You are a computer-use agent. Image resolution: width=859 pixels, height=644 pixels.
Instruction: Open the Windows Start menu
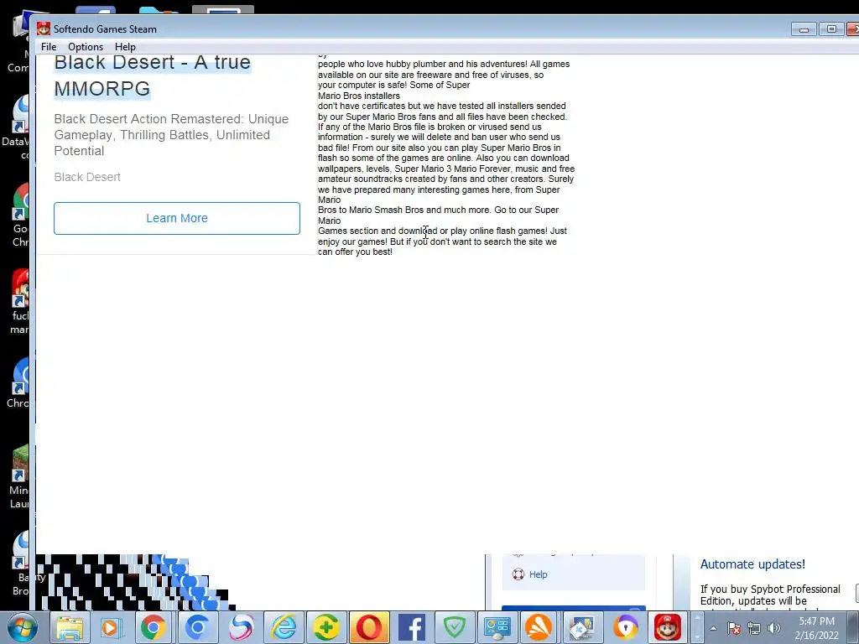[23, 627]
